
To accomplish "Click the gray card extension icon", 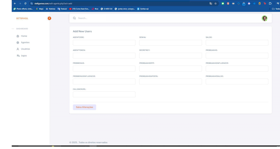I will pos(233,3).
